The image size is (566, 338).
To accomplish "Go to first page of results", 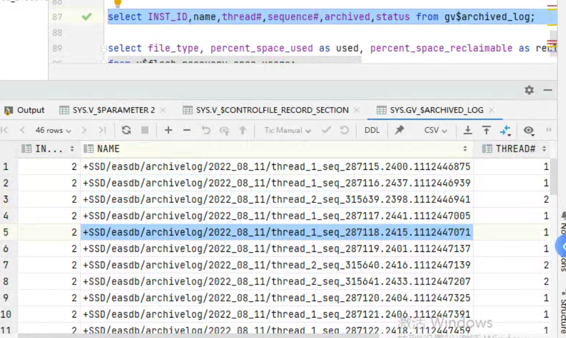I will [5, 130].
